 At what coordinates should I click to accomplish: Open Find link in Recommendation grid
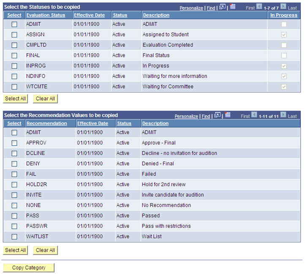(206, 116)
